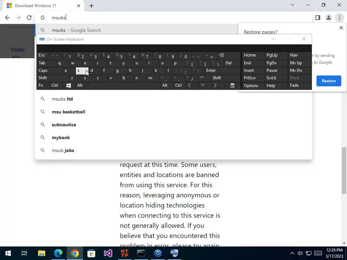Screen dimensions: 347x260
Task: Click the Windows logo key on keyboard
Action: pyautogui.click(x=68, y=86)
